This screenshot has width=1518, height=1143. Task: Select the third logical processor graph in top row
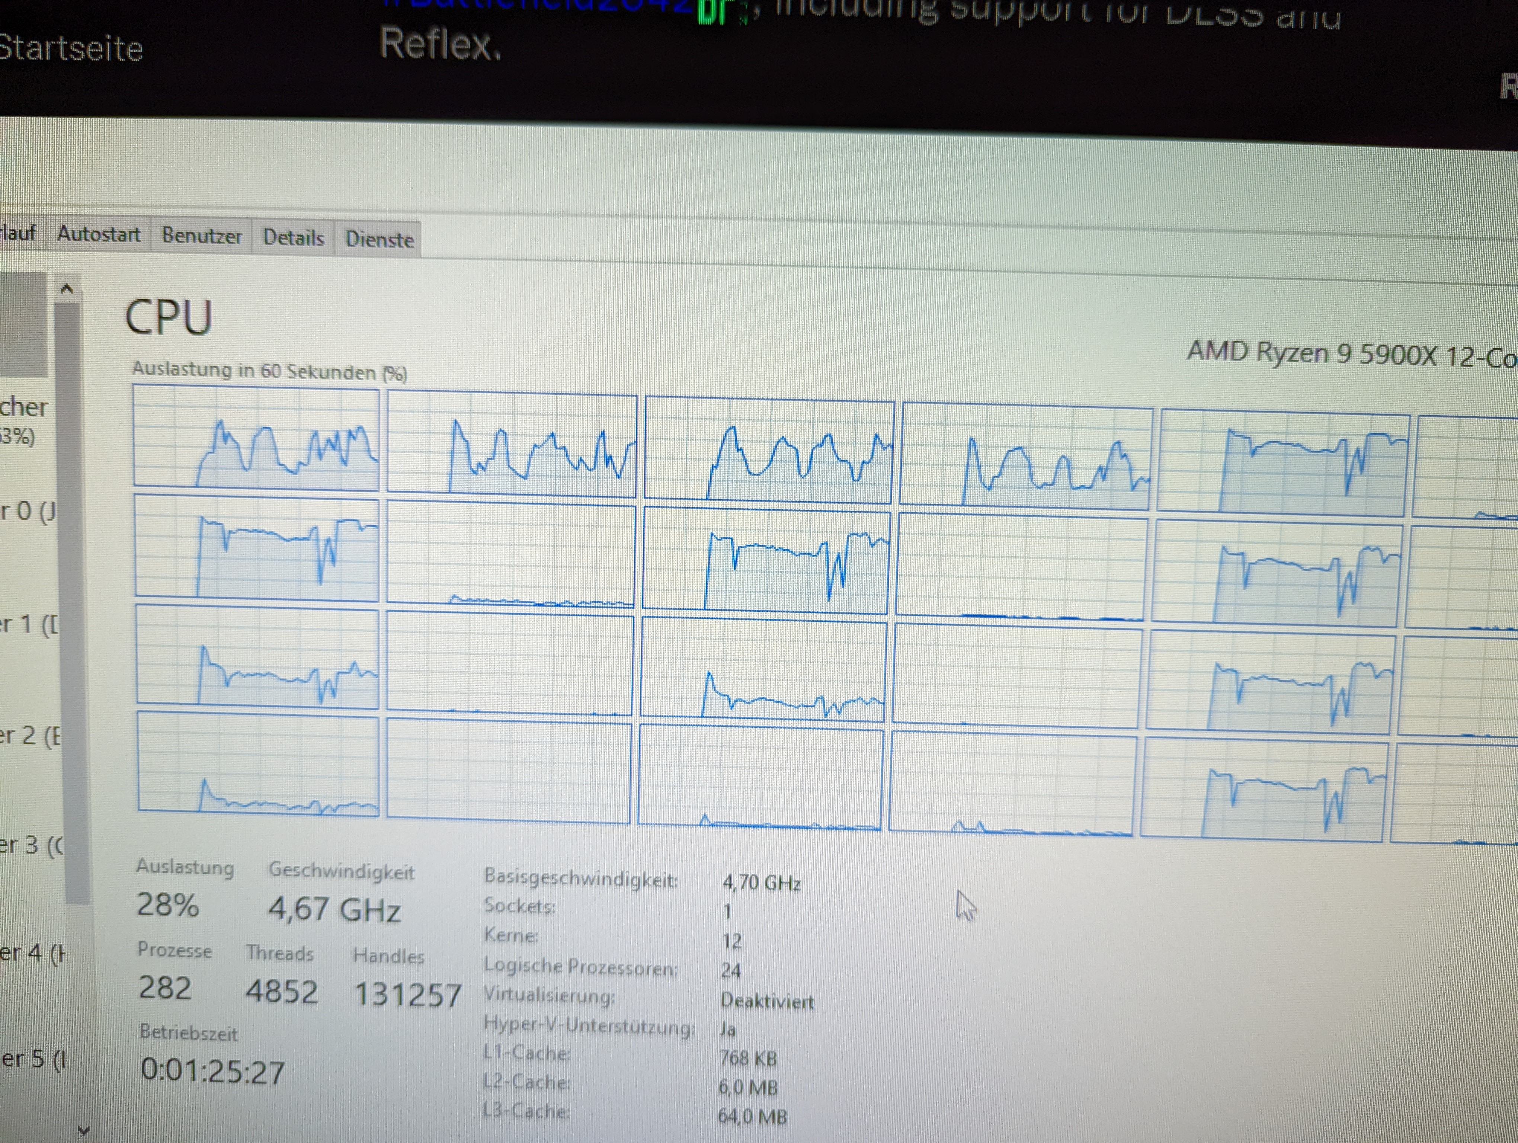769,450
